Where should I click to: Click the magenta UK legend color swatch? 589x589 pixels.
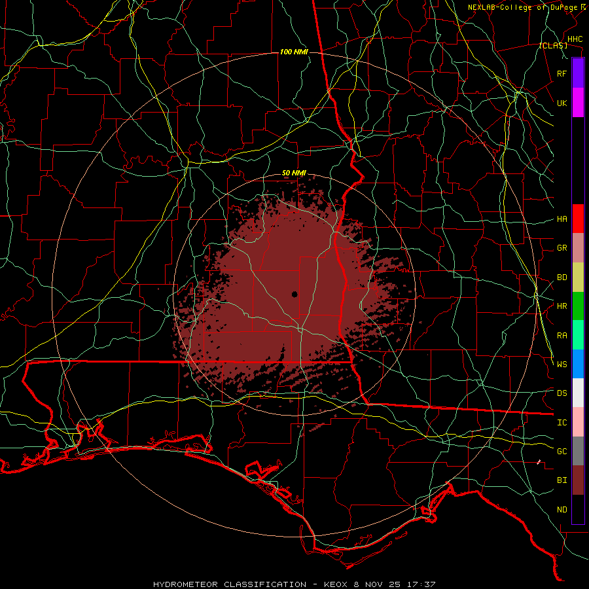578,103
